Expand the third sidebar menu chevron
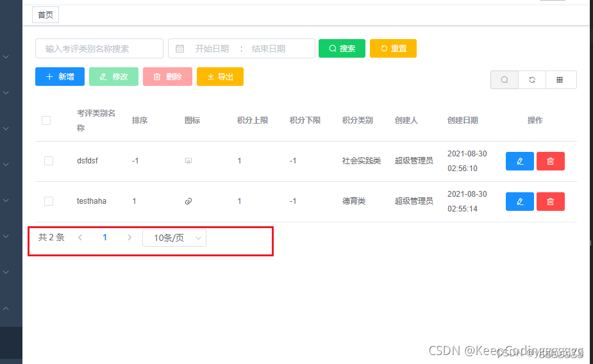 (x=6, y=129)
